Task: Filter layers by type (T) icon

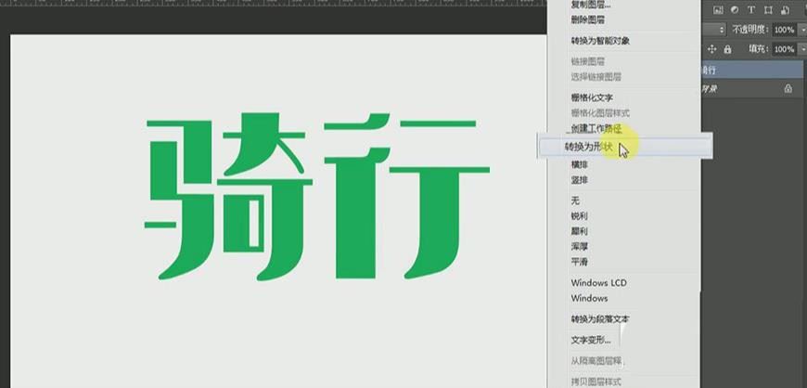Action: (x=751, y=10)
